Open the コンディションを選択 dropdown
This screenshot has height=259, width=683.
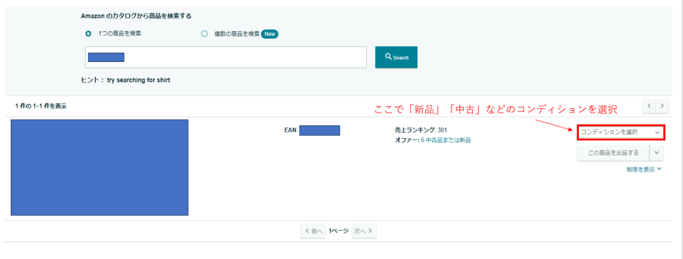click(620, 132)
